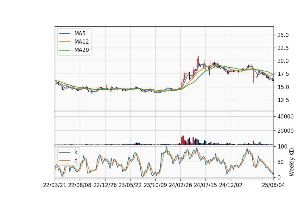Click the d legend label
The image size is (304, 218).
[76, 160]
